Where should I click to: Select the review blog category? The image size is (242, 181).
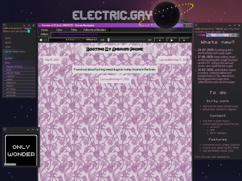(x=10, y=76)
